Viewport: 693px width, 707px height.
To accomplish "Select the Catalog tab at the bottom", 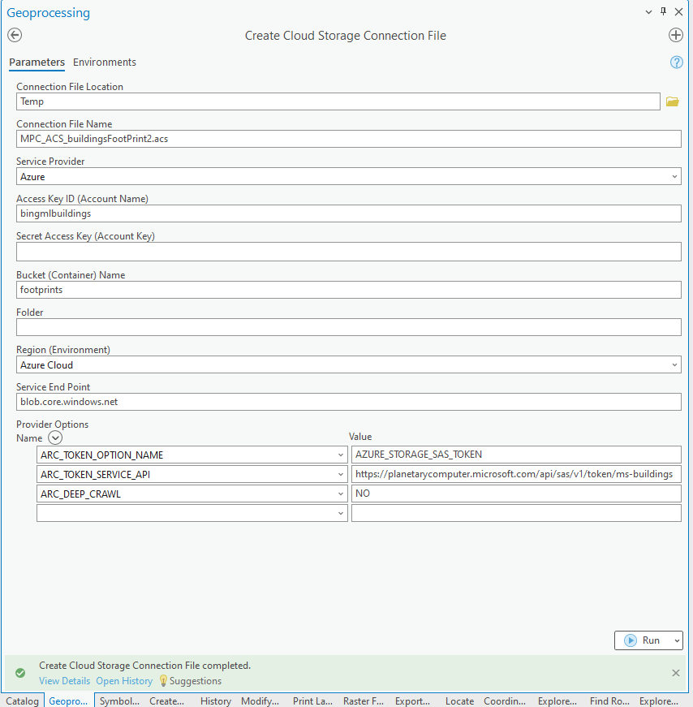I will coord(22,700).
